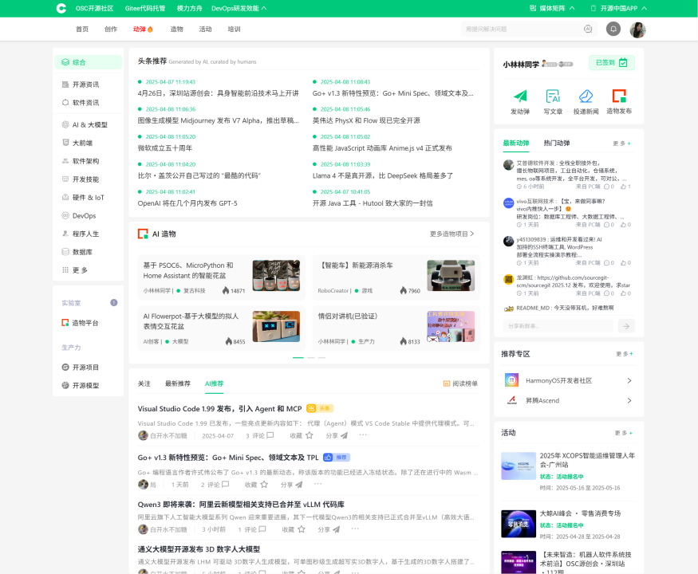Screen dimensions: 698x574
Task: Switch to 关注 feed tab
Action: [144, 383]
